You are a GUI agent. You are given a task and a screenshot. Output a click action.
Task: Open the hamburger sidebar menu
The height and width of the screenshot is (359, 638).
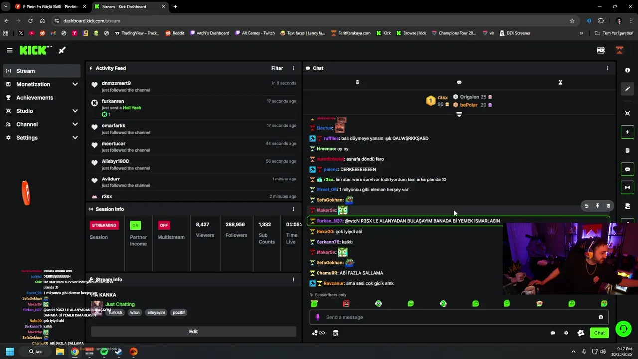(9, 50)
